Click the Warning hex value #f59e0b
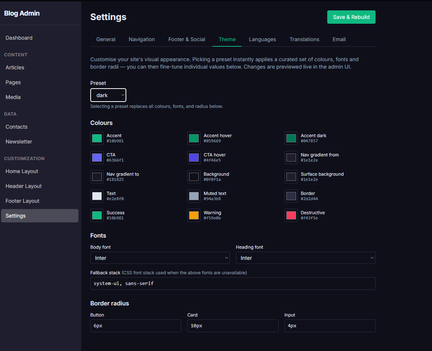The width and height of the screenshot is (432, 351). [x=212, y=218]
